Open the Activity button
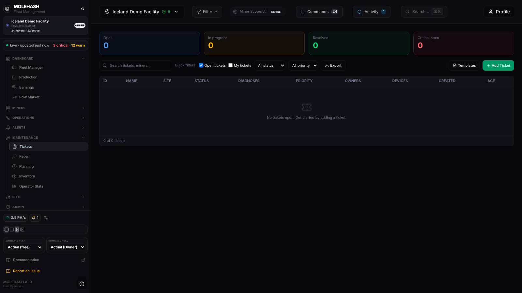 (372, 12)
